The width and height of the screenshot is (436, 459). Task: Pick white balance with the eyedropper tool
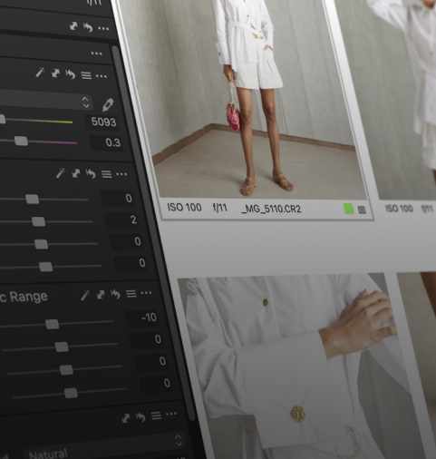(108, 105)
